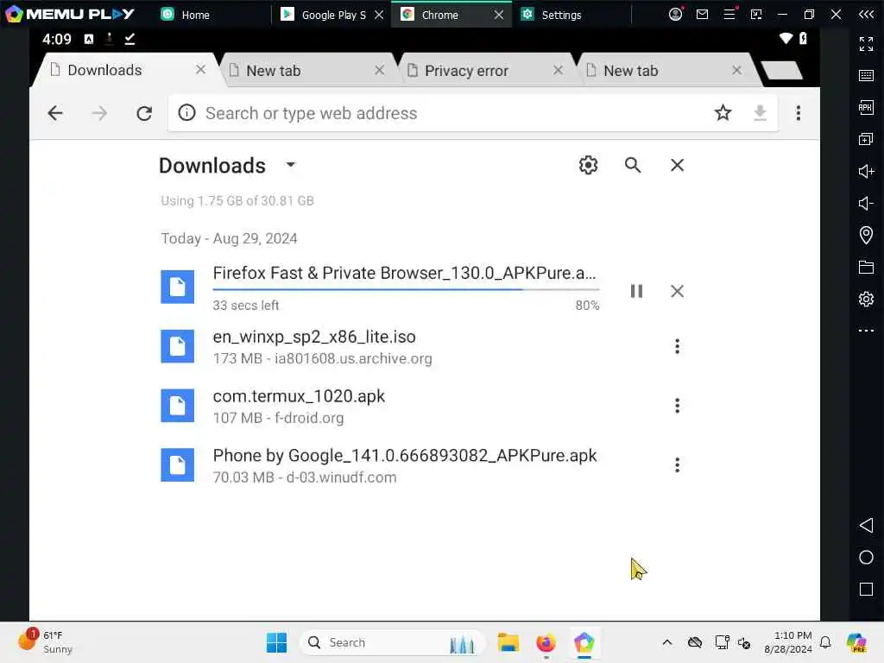The image size is (884, 663).
Task: View site info icon in address bar
Action: click(186, 113)
